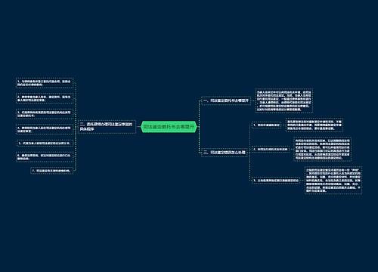Image resolution: width=378 pixels, height=272 pixels.
Task: Click the description box beside sub-node 3 of branch 三
Action: click(x=333, y=181)
